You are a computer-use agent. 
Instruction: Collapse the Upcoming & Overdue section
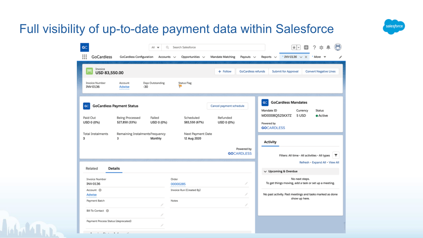265,171
